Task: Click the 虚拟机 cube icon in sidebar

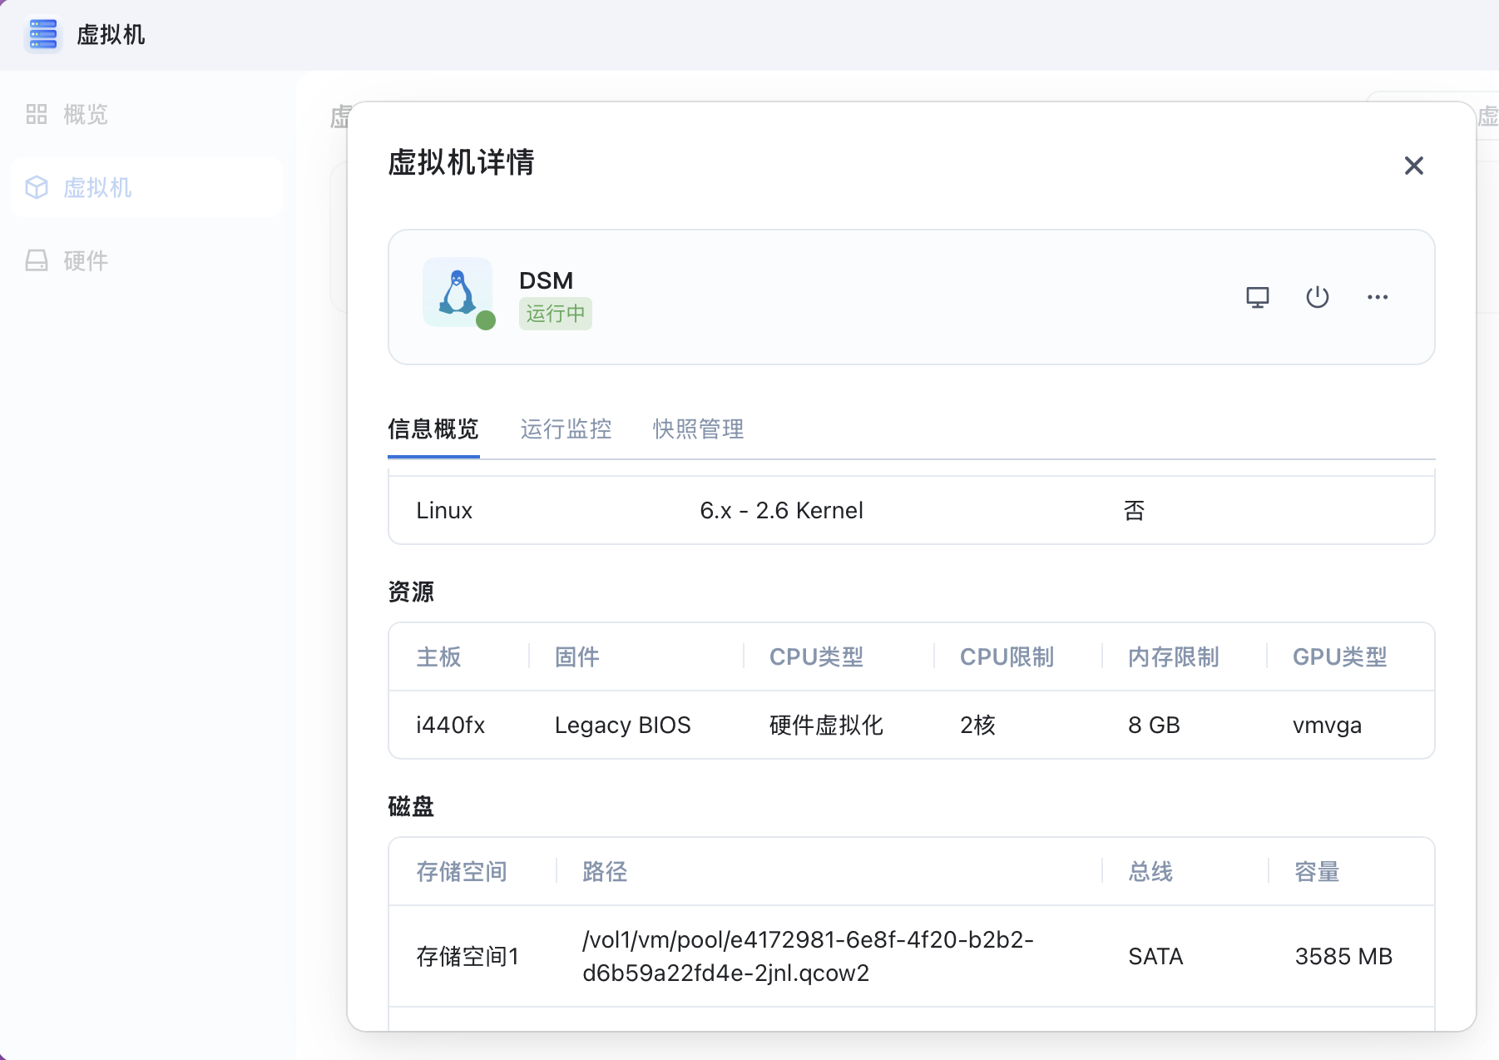Action: click(x=37, y=188)
